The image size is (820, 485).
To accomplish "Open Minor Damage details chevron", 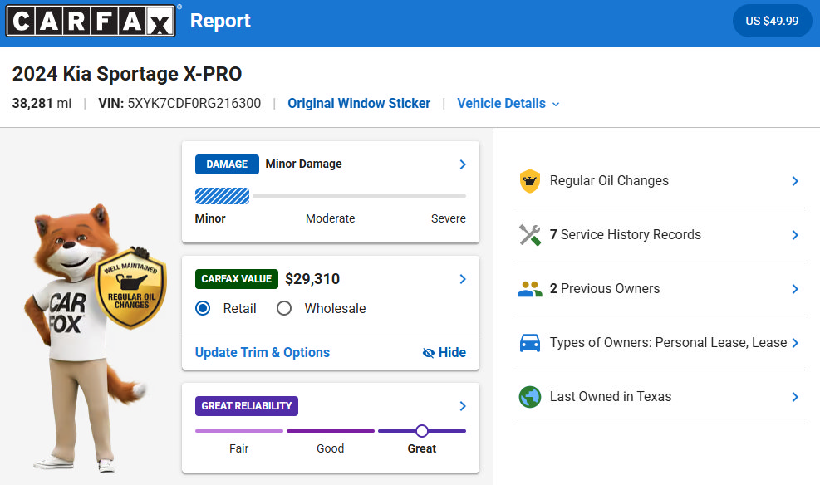I will (x=462, y=164).
